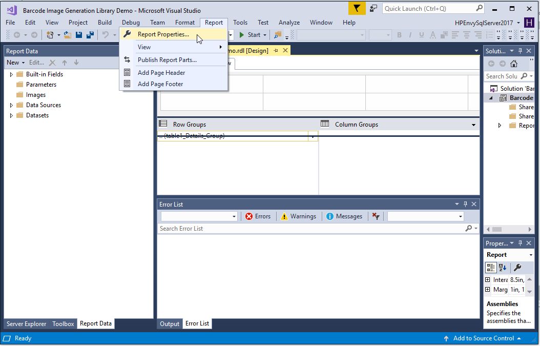The width and height of the screenshot is (540, 346).
Task: Close the rdl Design document tab
Action: click(x=285, y=51)
